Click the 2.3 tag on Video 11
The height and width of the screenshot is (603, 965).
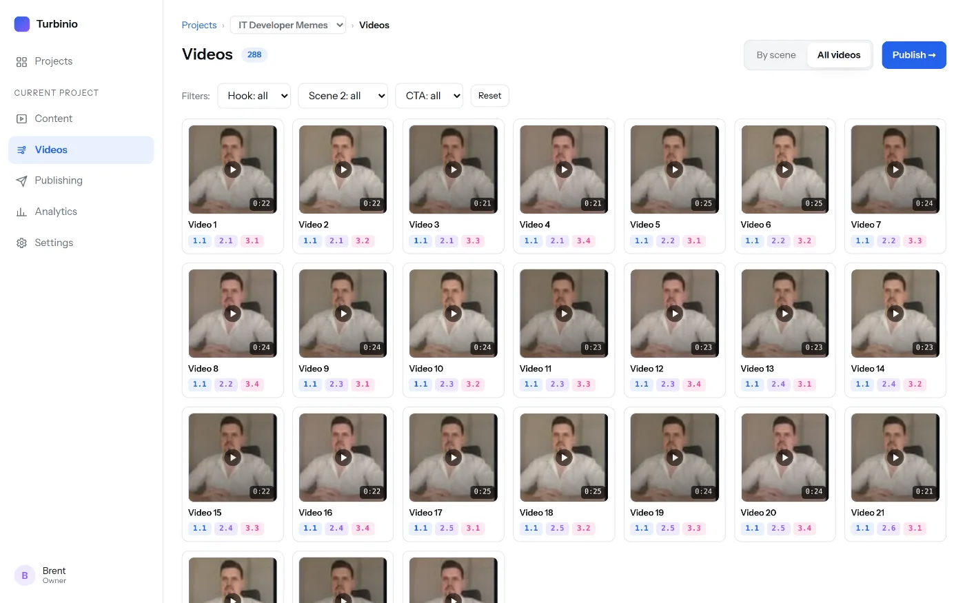[x=558, y=385]
